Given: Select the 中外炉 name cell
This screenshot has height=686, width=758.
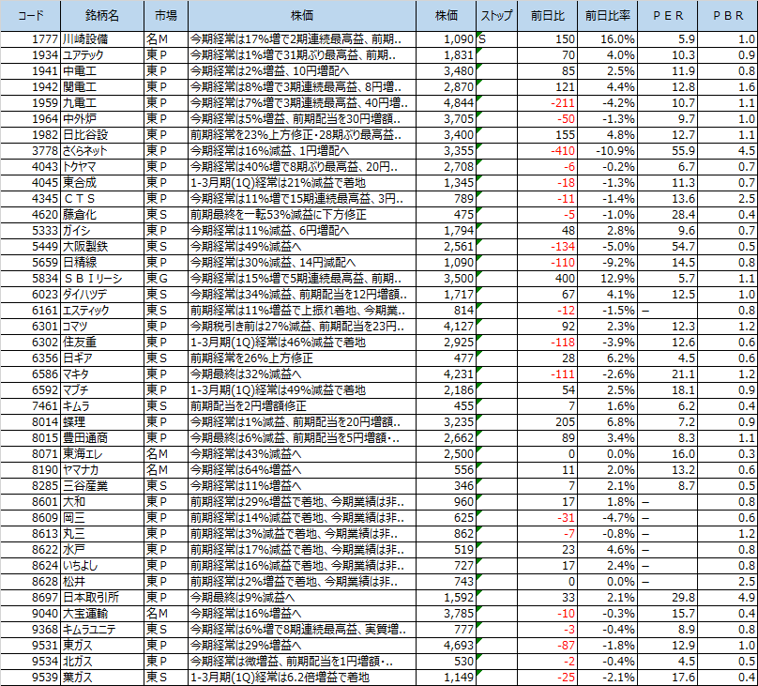Looking at the screenshot, I should [102, 119].
